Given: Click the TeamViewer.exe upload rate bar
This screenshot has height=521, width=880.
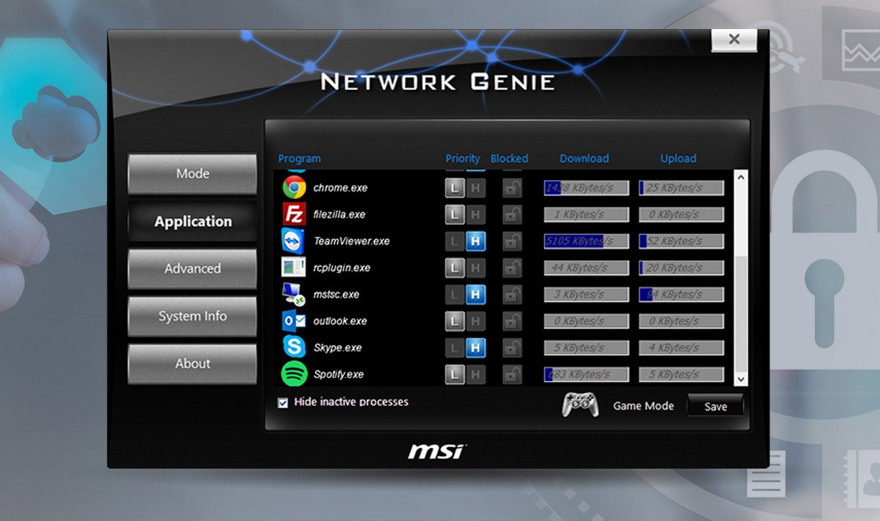Looking at the screenshot, I should click(681, 241).
